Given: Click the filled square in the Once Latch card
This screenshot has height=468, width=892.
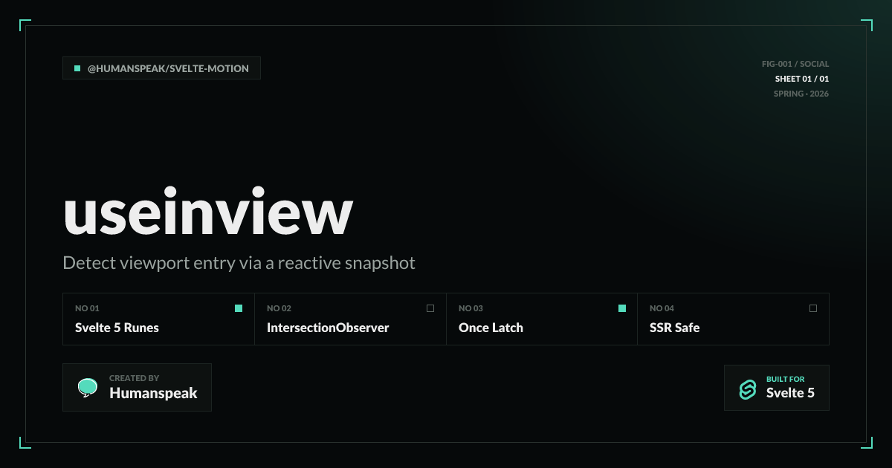Looking at the screenshot, I should [622, 308].
